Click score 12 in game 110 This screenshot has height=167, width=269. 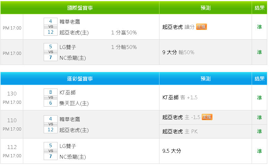pos(51,130)
